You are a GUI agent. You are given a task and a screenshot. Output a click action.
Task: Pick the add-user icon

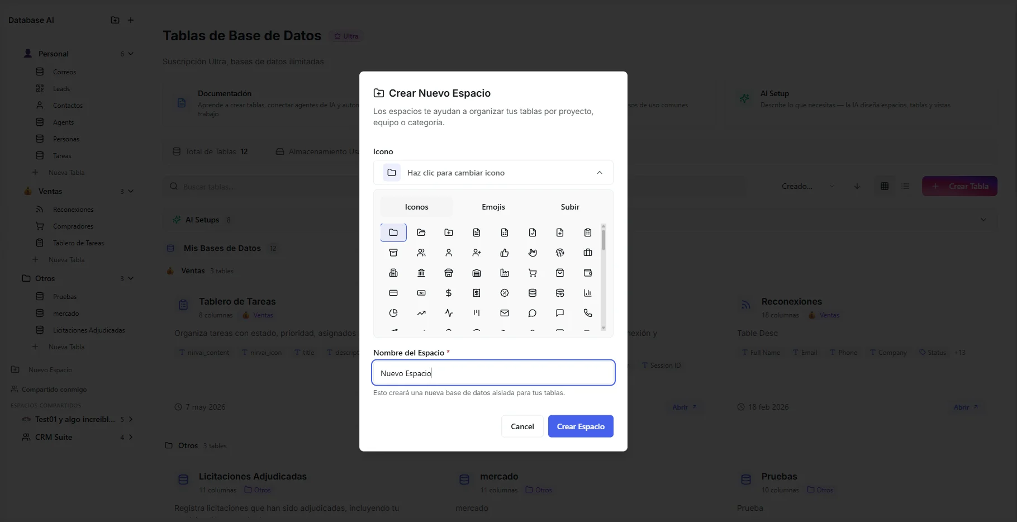477,253
